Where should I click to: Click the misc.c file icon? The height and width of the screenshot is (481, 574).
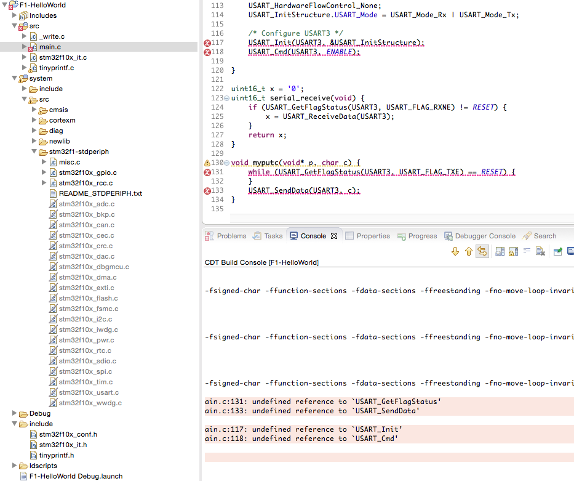(x=53, y=163)
